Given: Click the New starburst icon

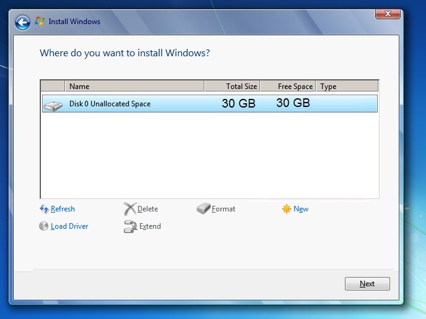Looking at the screenshot, I should click(286, 209).
